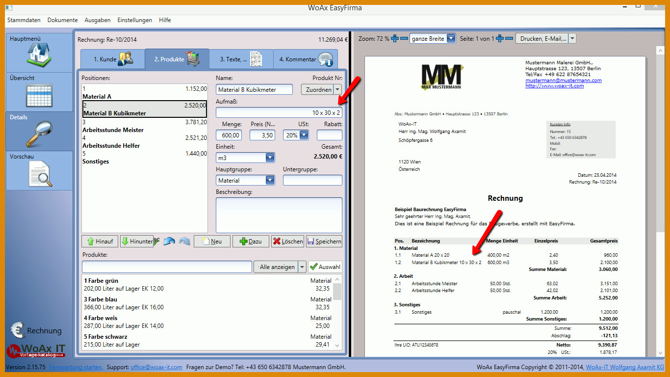Click the redo grey arrow icon

point(184,241)
